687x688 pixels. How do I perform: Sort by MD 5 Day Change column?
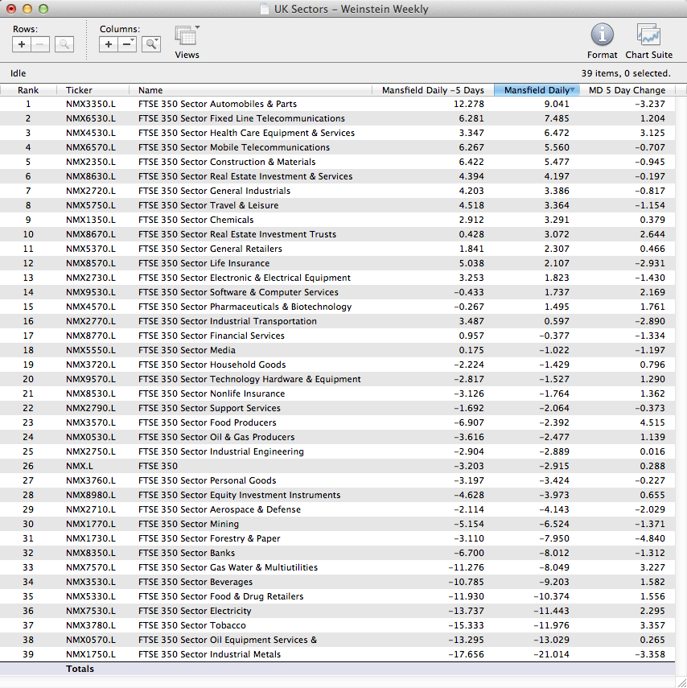coord(627,90)
